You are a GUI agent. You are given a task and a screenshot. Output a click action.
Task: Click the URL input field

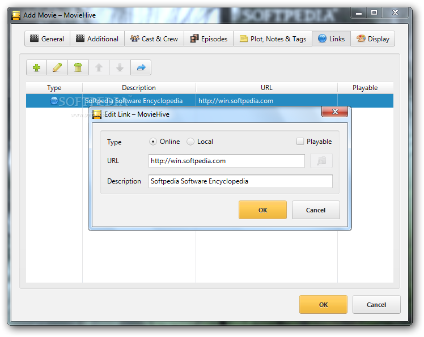point(227,161)
